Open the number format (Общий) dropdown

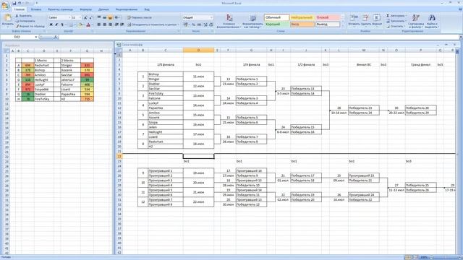click(x=211, y=17)
